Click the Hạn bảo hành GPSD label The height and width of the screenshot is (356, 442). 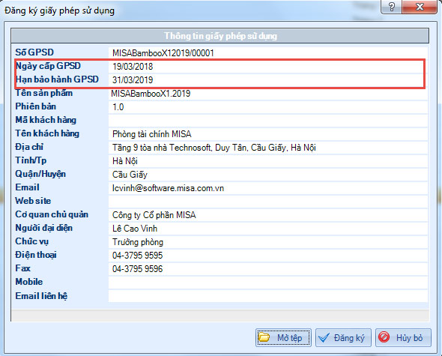[x=57, y=79]
